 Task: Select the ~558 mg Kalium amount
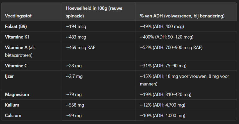pyautogui.click(x=75, y=105)
